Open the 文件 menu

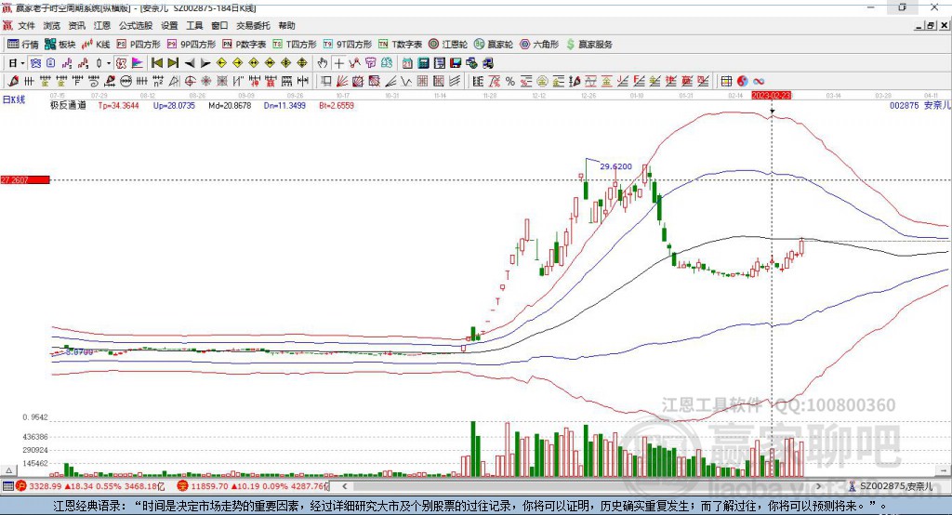tap(26, 25)
